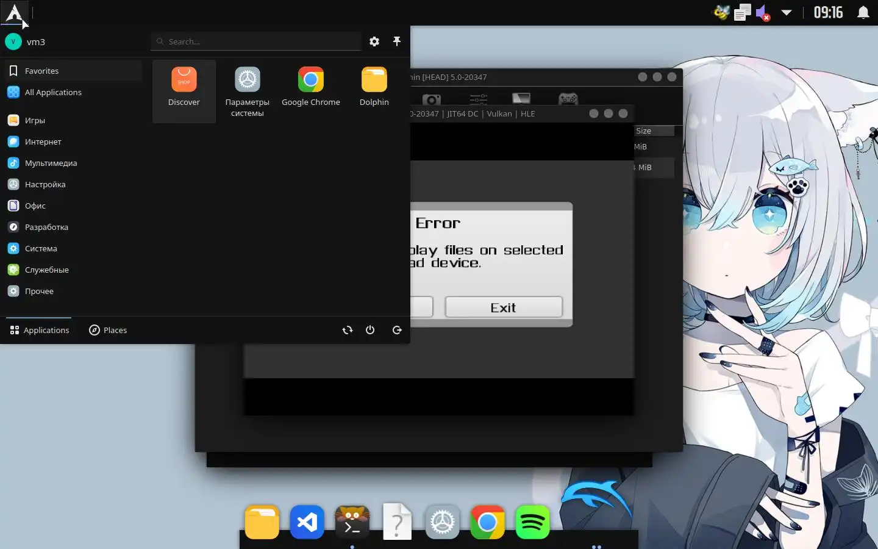This screenshot has height=549, width=878.
Task: Click the vm3 user avatar
Action: [13, 41]
